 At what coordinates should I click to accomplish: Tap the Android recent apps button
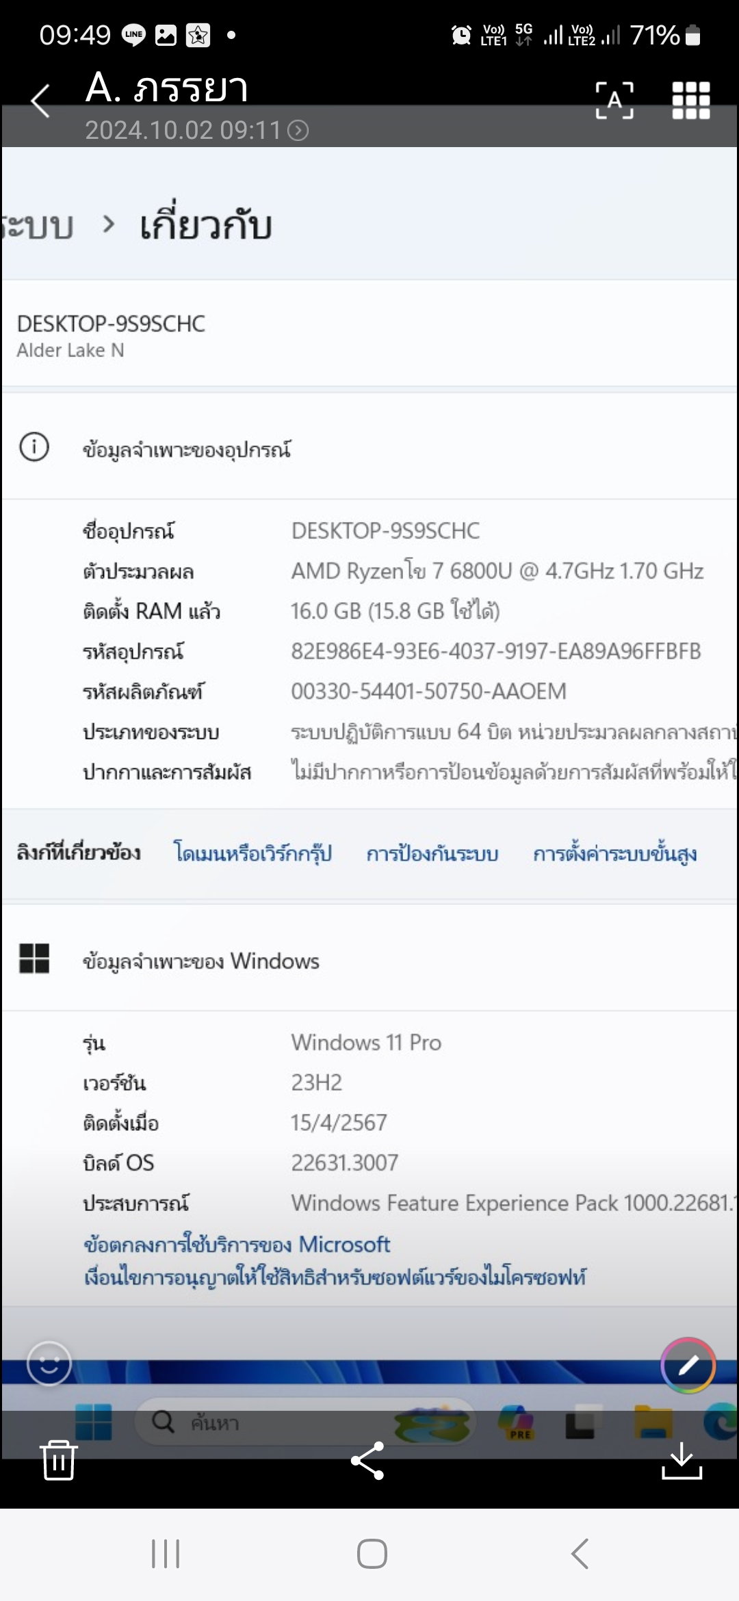tap(166, 1553)
